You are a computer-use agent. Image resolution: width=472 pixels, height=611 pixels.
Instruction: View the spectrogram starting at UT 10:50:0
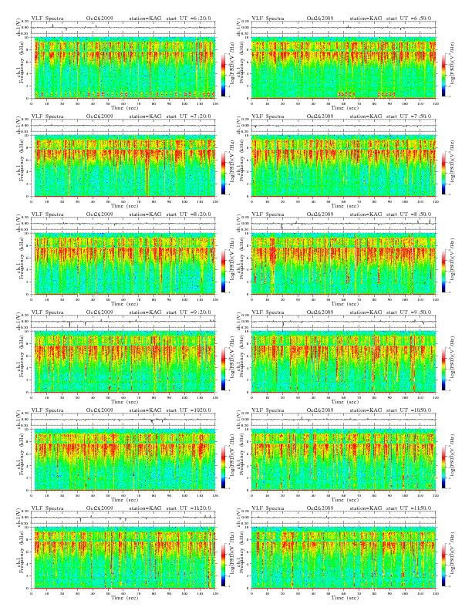[x=343, y=460]
